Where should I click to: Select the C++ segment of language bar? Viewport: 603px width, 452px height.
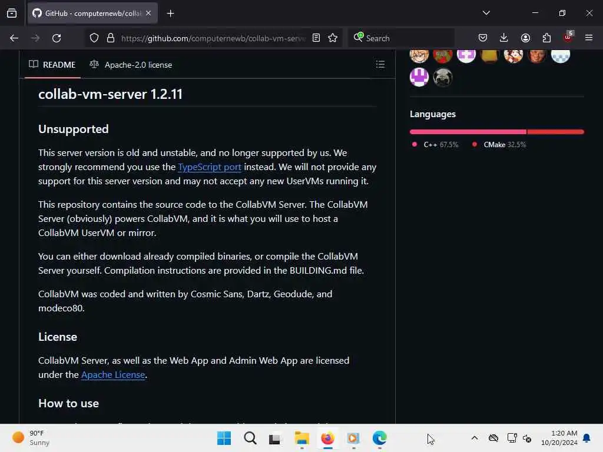click(x=468, y=132)
